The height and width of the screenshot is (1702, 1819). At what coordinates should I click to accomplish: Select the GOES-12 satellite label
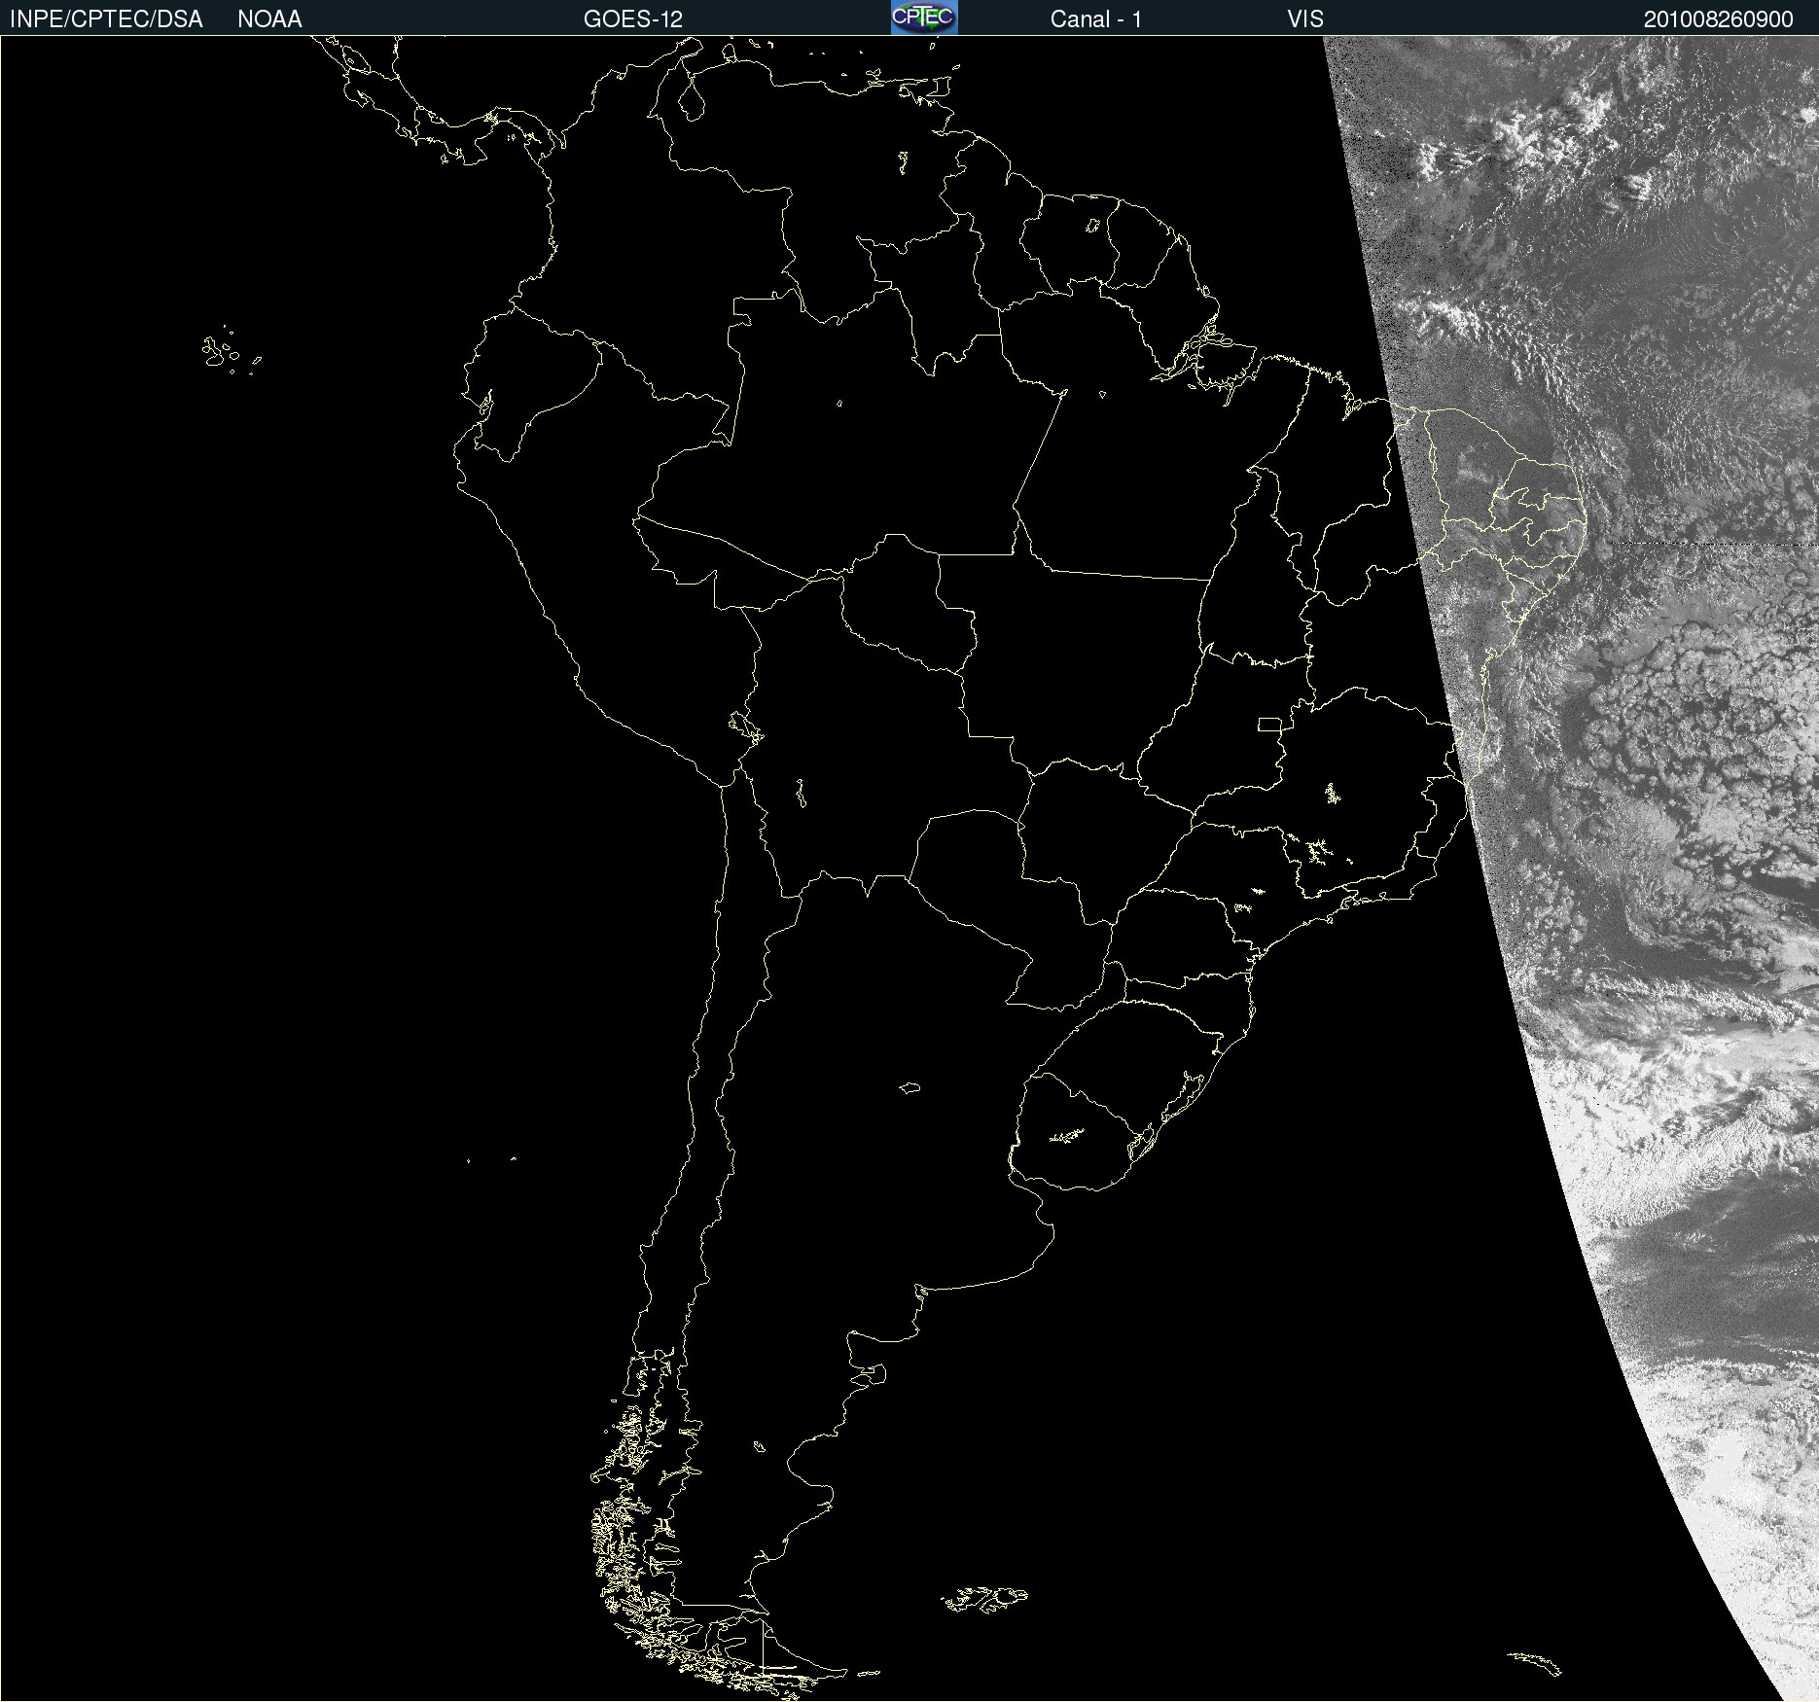(x=633, y=19)
